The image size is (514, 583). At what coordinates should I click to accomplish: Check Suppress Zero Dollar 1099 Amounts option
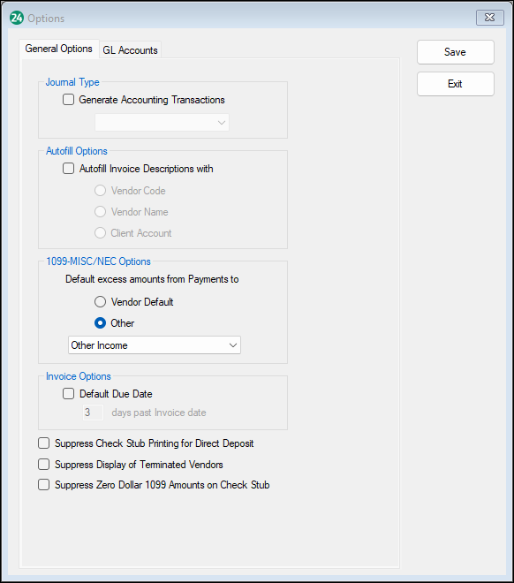click(x=44, y=485)
